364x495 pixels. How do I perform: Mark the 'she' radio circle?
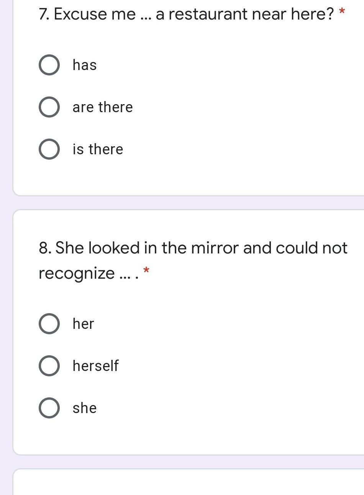click(x=49, y=408)
